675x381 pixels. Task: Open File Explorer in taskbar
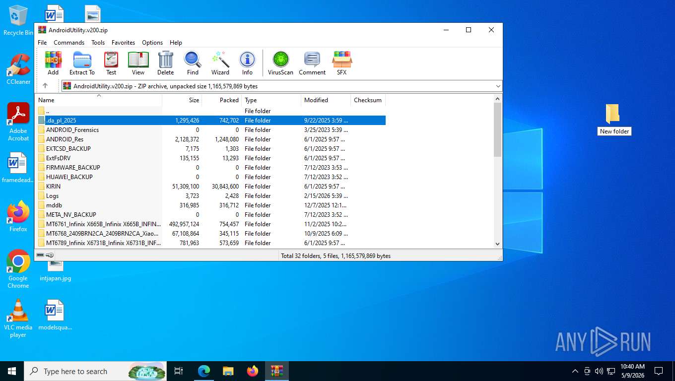(228, 371)
